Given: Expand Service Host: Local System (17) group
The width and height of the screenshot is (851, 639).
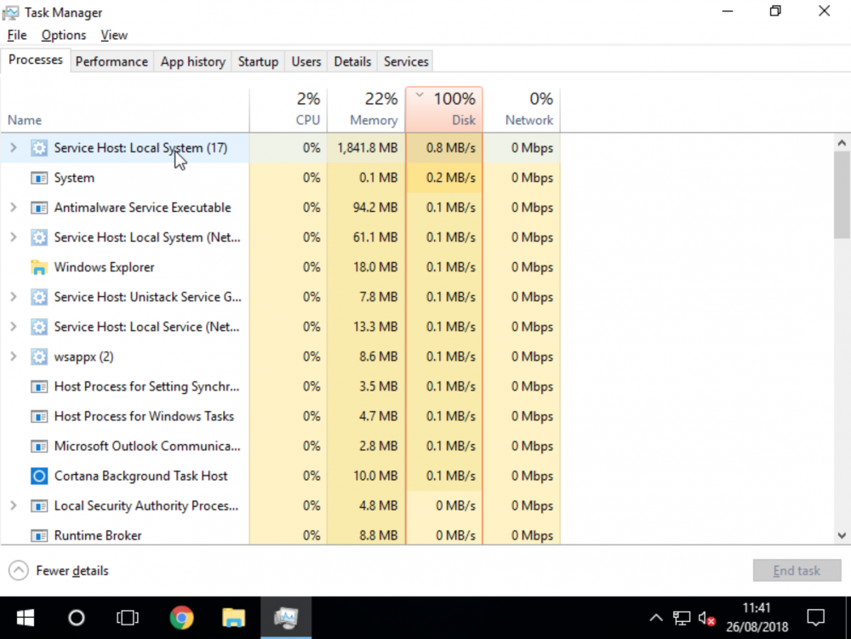Looking at the screenshot, I should point(14,147).
